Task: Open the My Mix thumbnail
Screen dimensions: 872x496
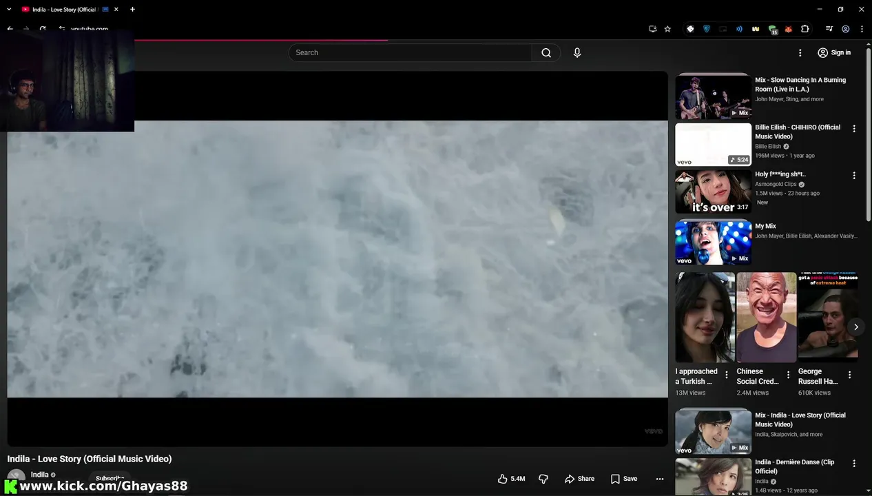Action: (713, 242)
